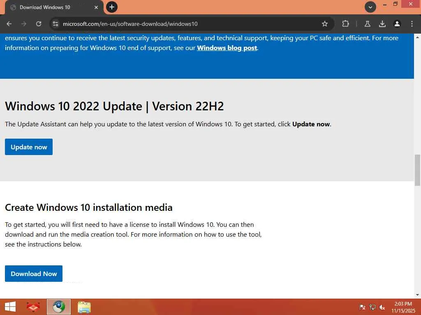Open the clock showing 2:03 PM
The width and height of the screenshot is (421, 315).
click(403, 307)
